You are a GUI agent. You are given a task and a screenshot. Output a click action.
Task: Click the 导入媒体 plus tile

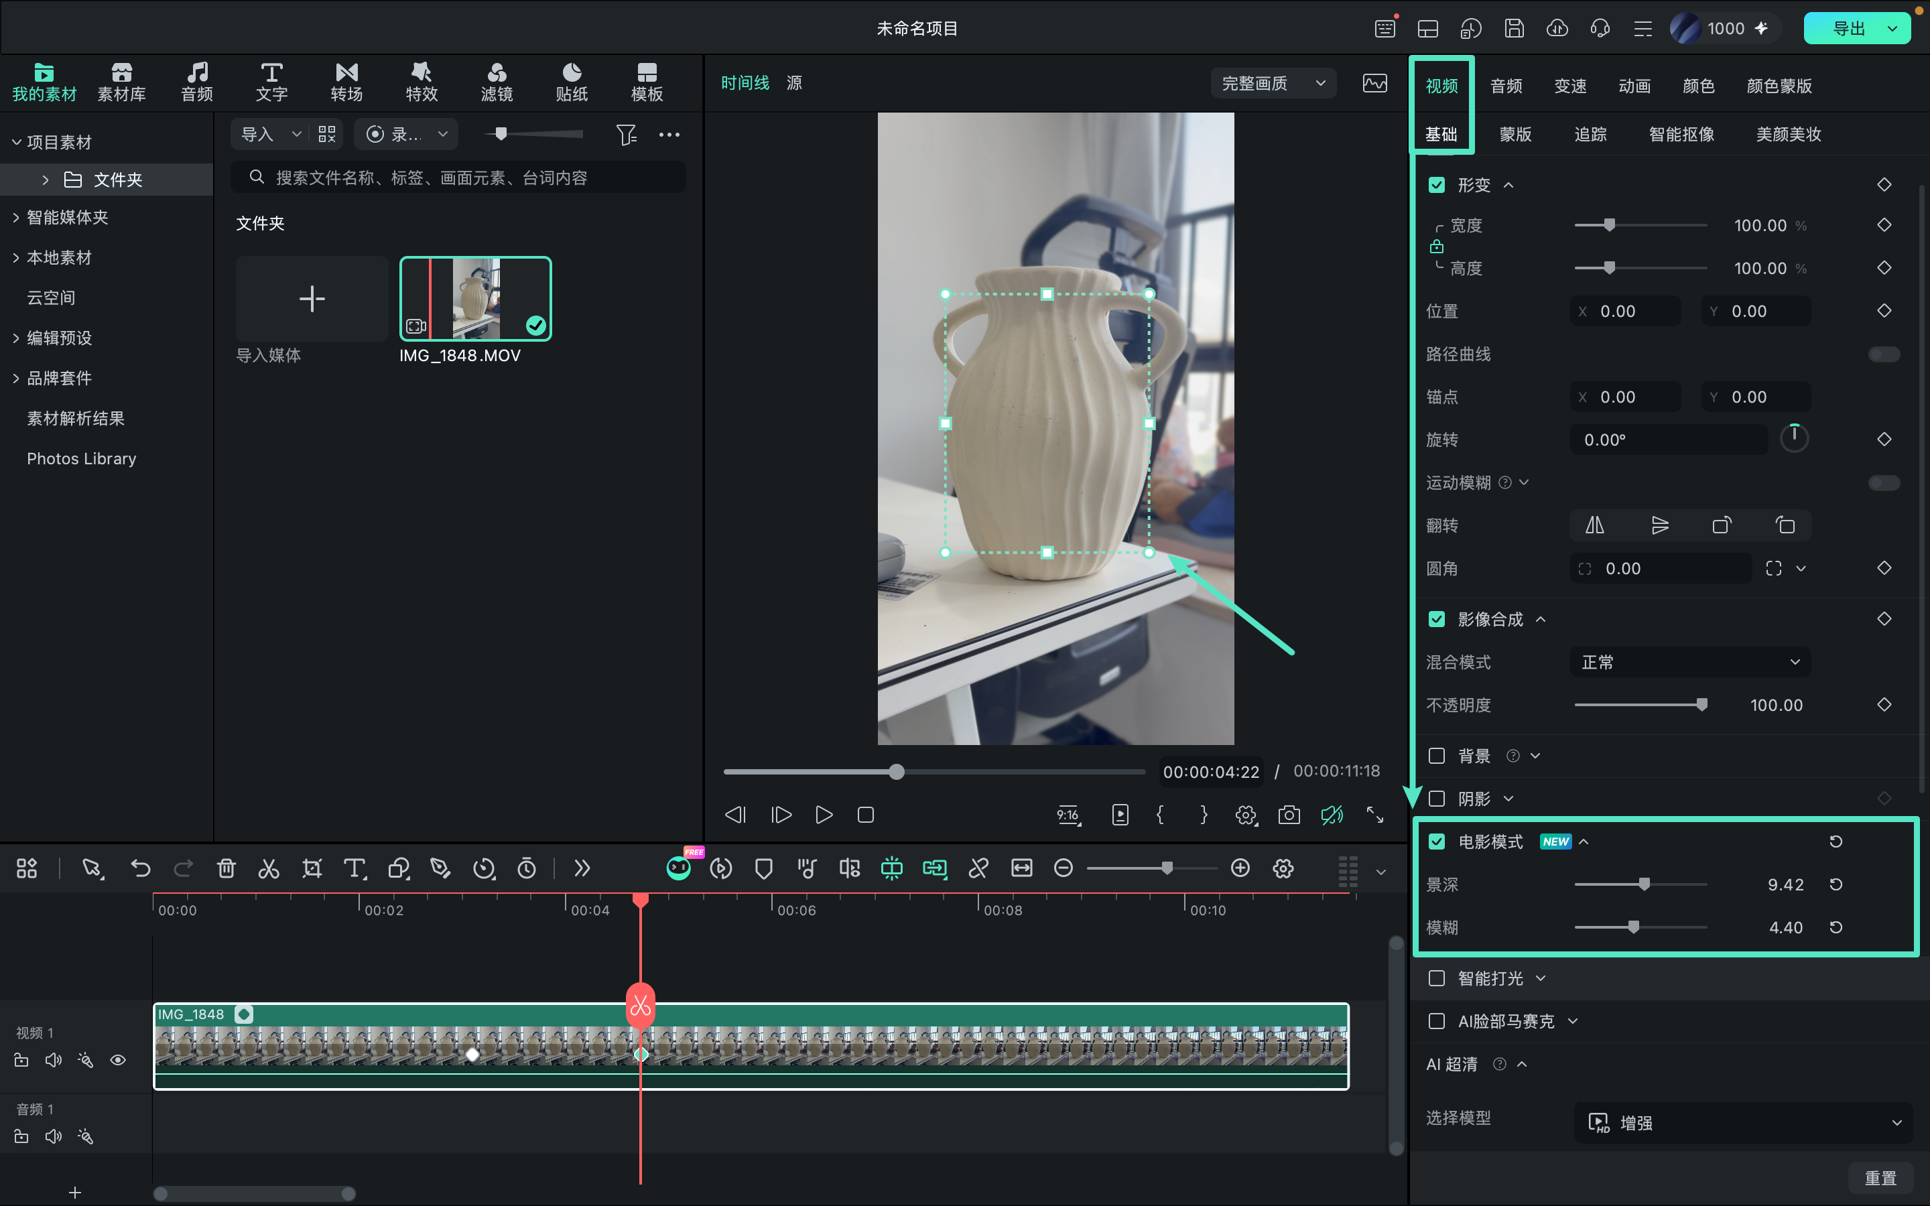(312, 299)
